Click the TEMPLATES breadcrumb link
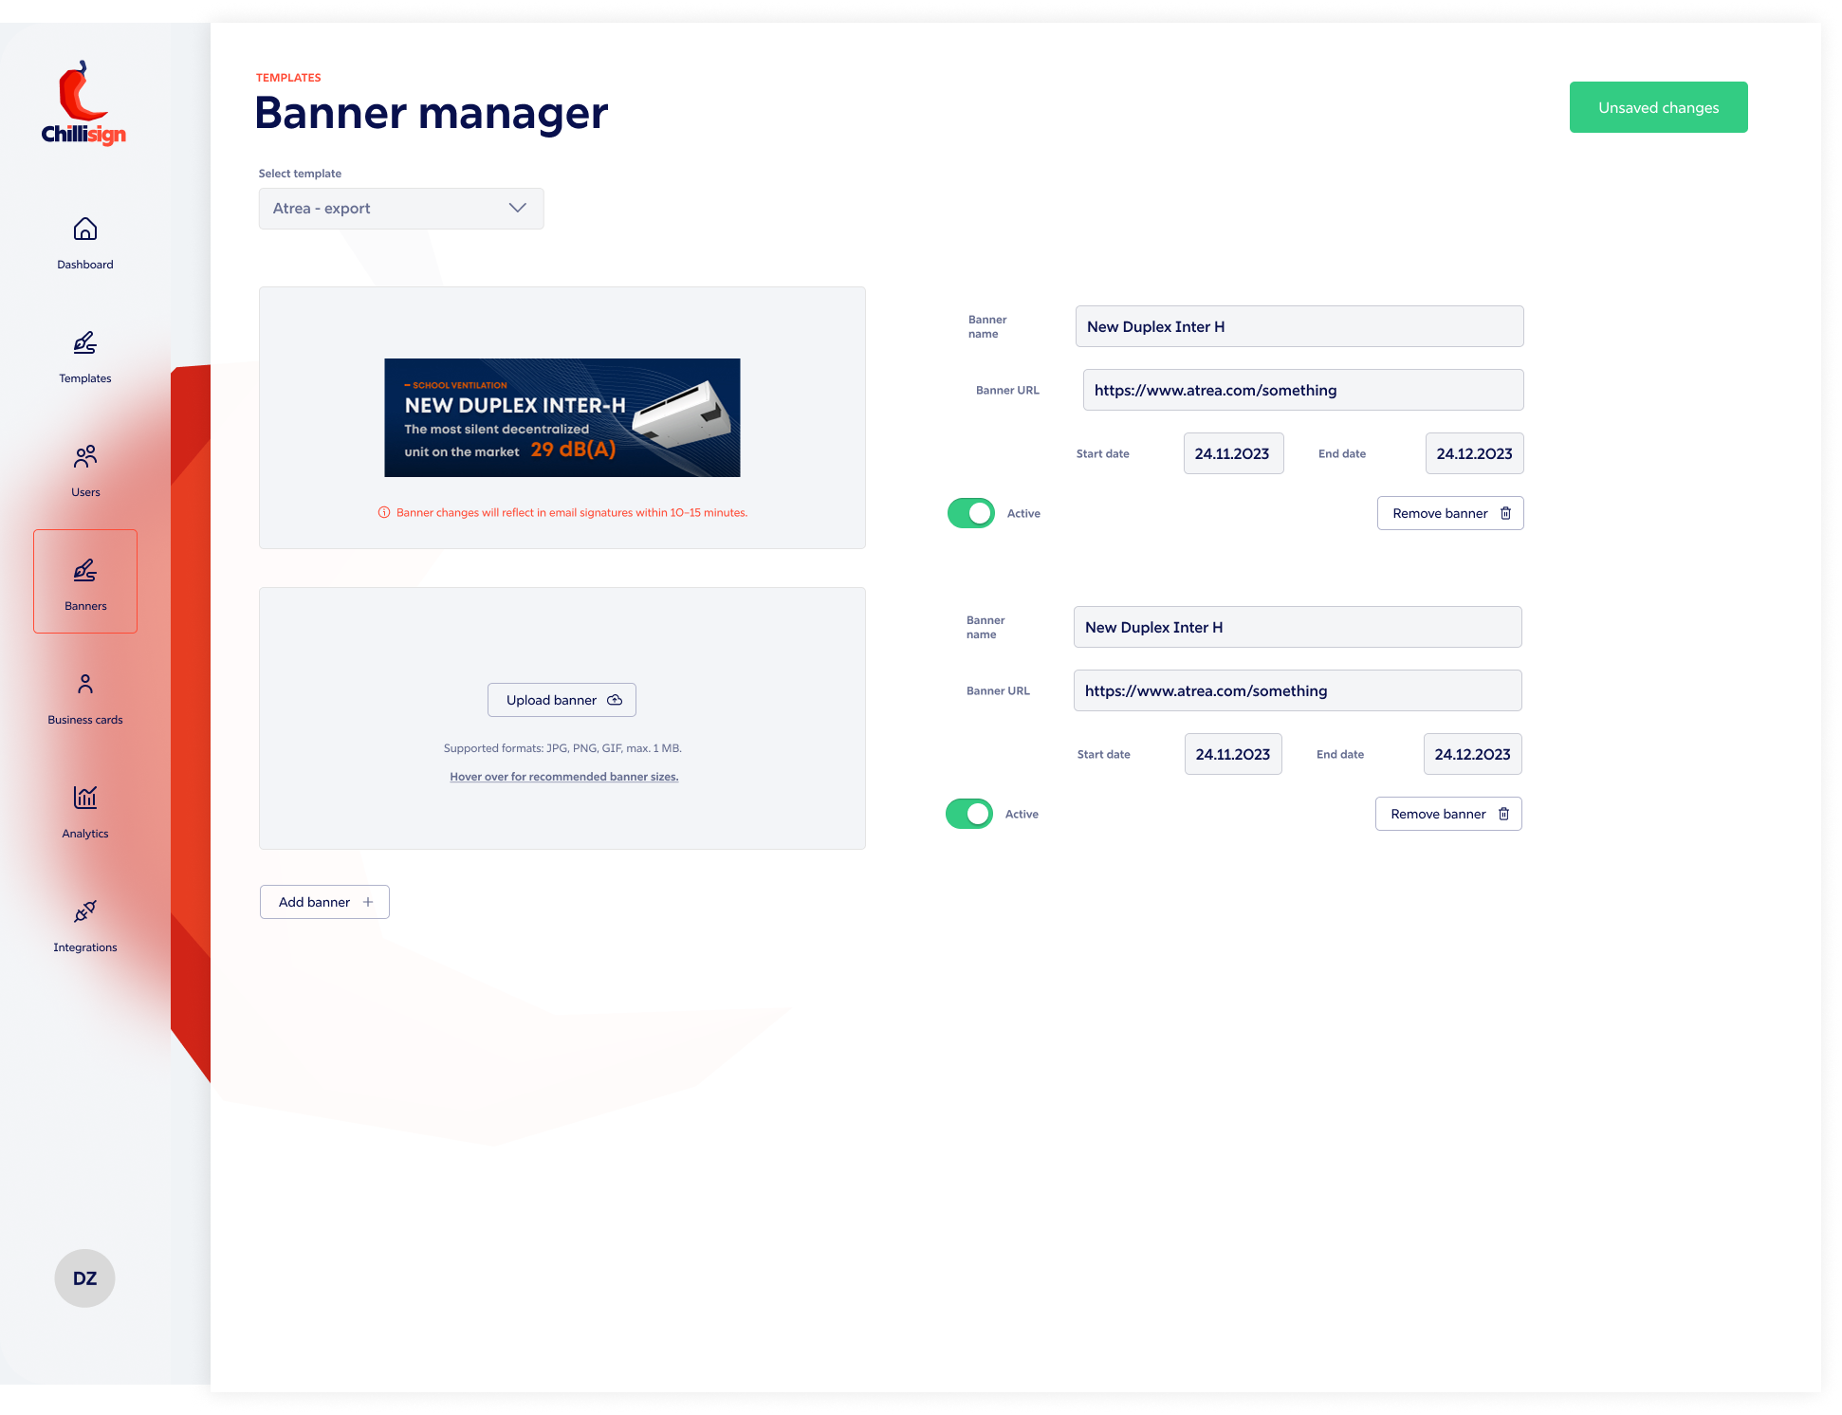The width and height of the screenshot is (1842, 1415). tap(288, 78)
